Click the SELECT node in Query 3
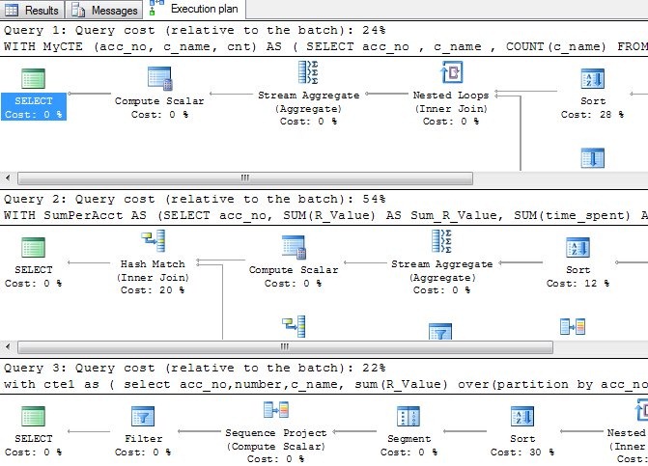 34,418
